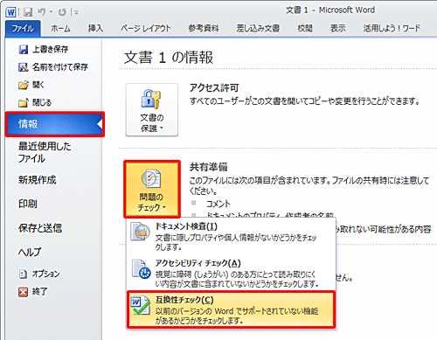Click the options page icon beside オプション

23,274
